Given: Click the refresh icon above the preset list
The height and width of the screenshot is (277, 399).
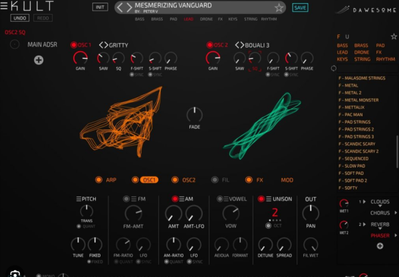Looking at the screenshot, I should 333,68.
